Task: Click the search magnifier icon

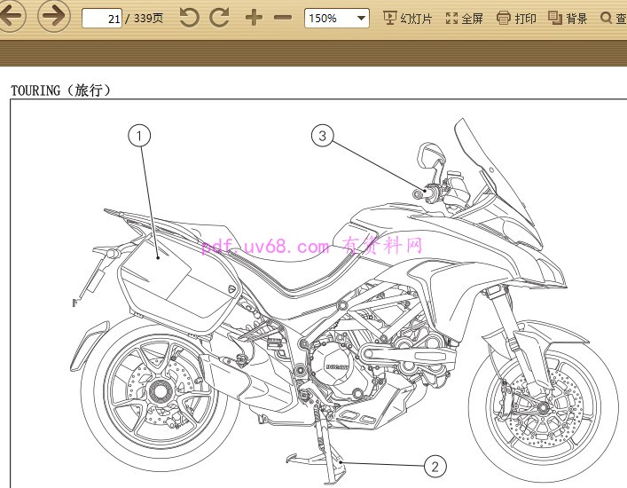Action: (607, 18)
